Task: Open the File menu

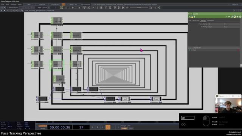Action: [3, 5]
